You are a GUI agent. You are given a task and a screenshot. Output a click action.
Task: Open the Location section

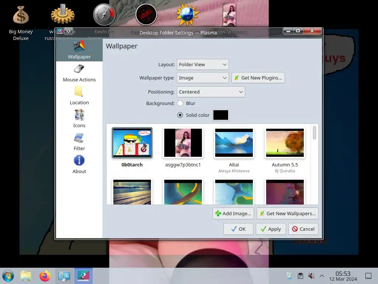(x=79, y=96)
